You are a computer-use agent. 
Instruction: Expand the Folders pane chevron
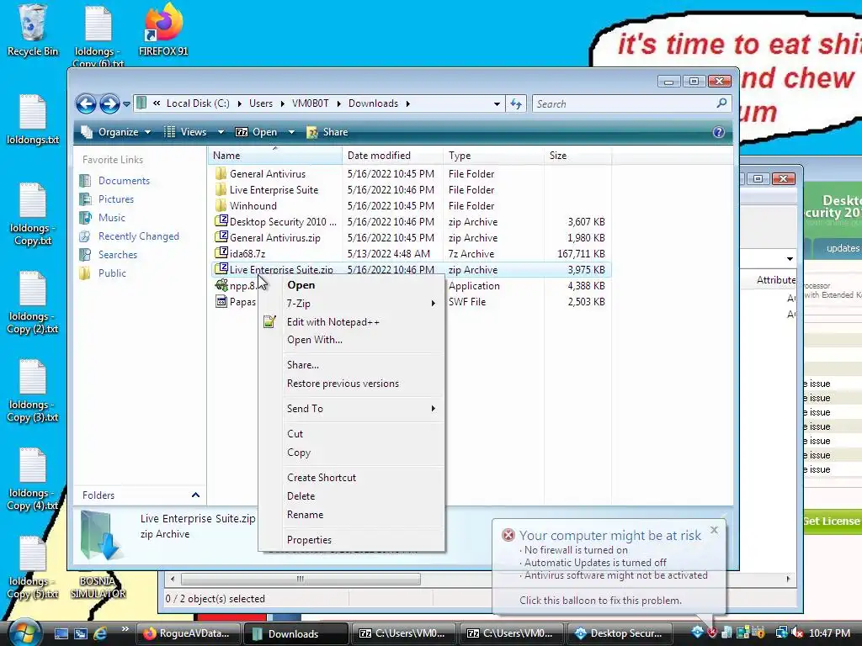pos(195,495)
